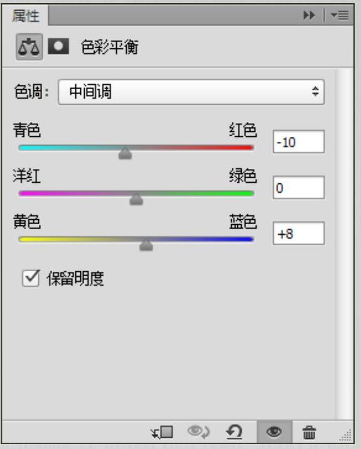Clip adjustment to layer below icon
361x449 pixels.
tap(163, 432)
